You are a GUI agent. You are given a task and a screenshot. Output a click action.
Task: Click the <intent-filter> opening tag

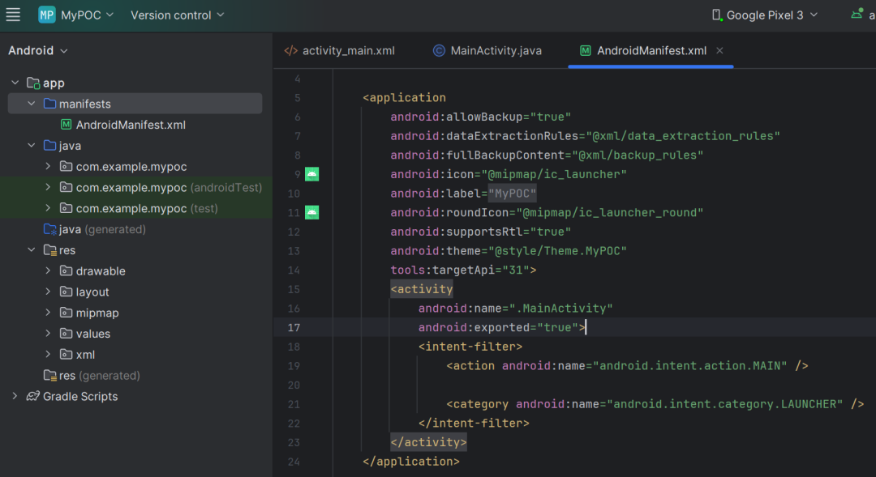(x=470, y=347)
